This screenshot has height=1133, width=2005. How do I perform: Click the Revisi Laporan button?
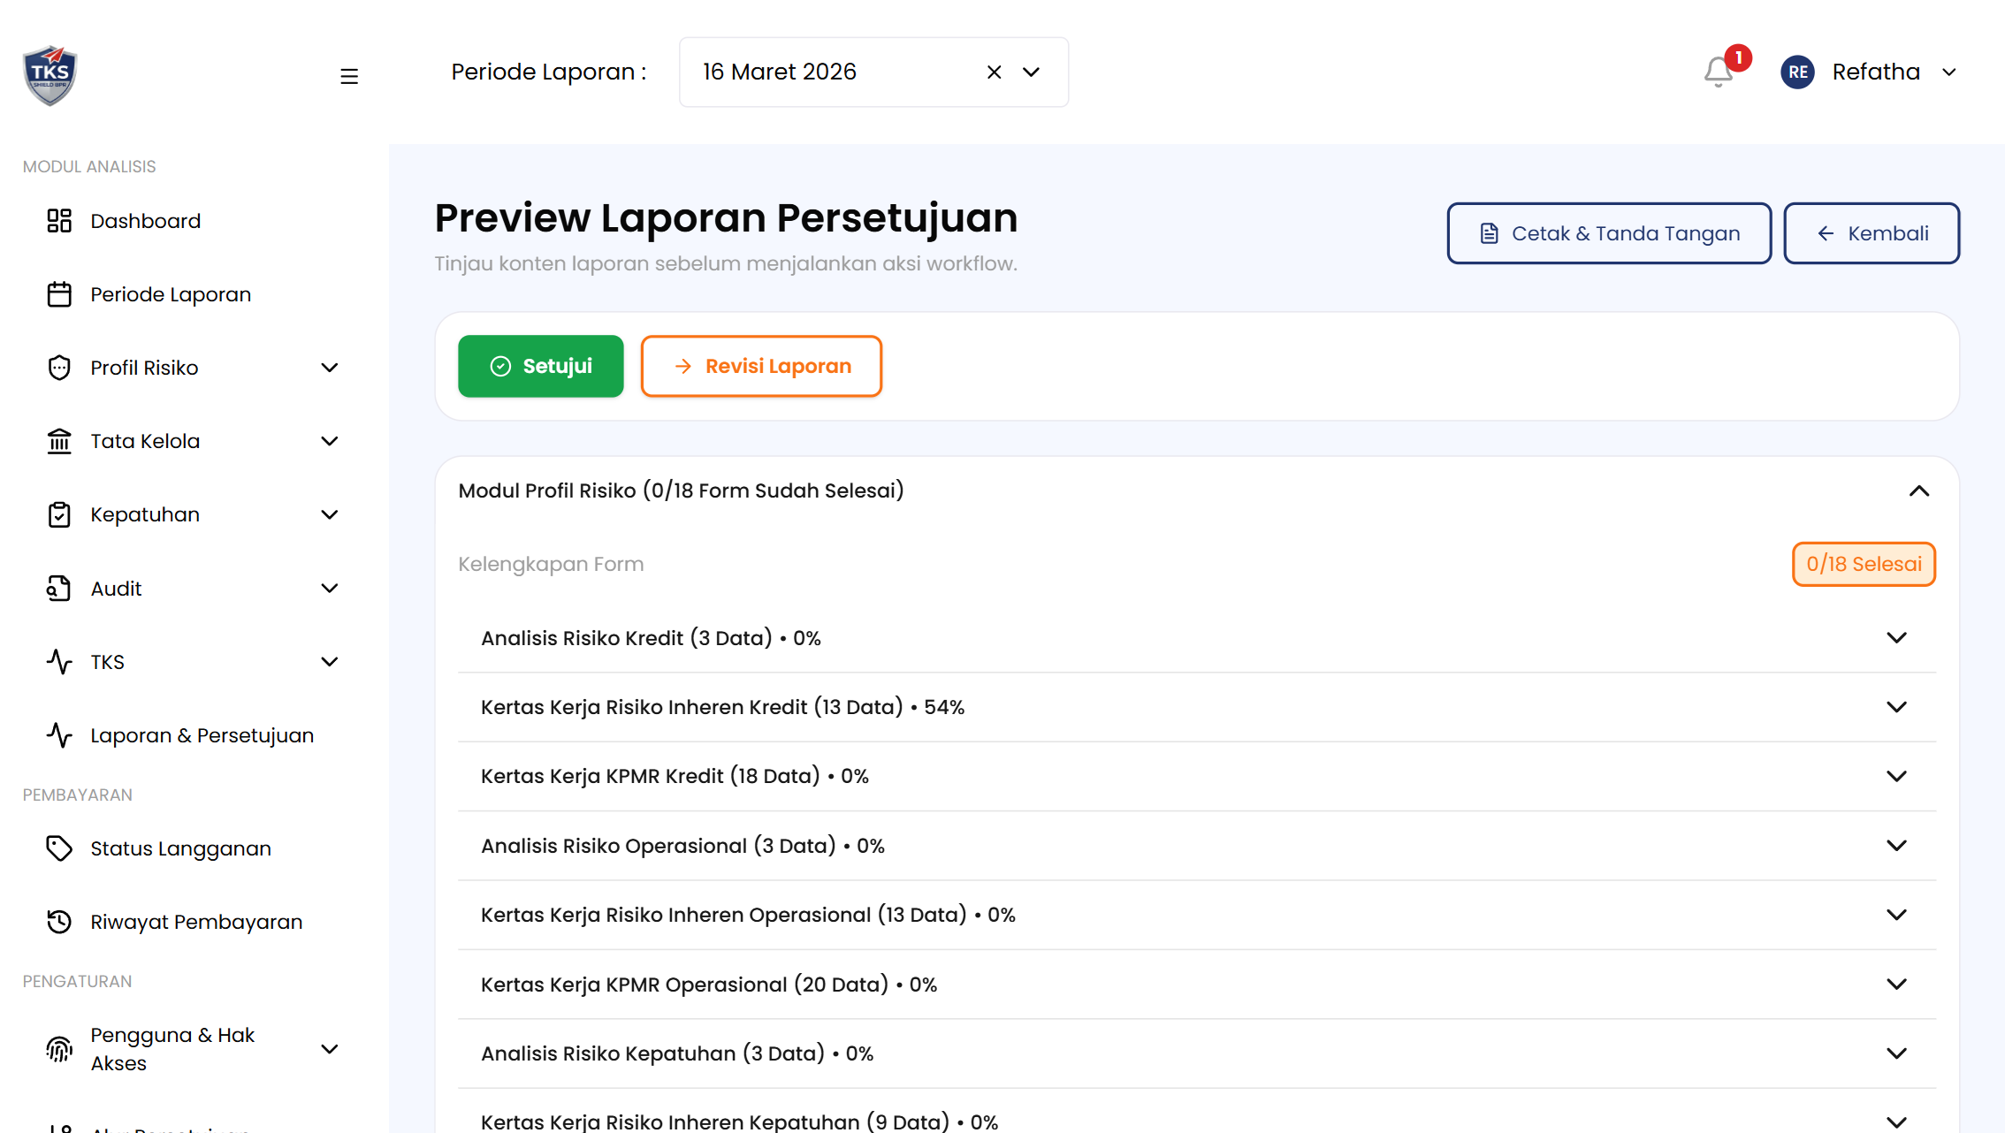(761, 366)
